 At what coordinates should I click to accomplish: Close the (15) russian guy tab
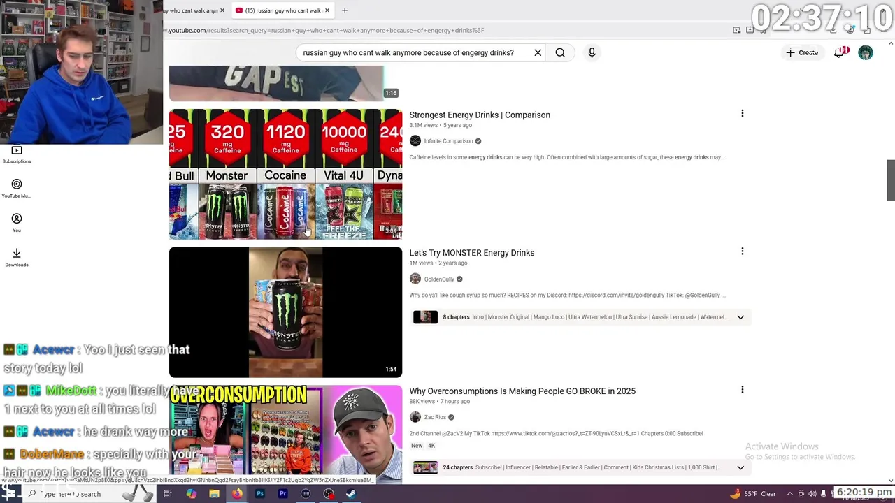point(327,10)
